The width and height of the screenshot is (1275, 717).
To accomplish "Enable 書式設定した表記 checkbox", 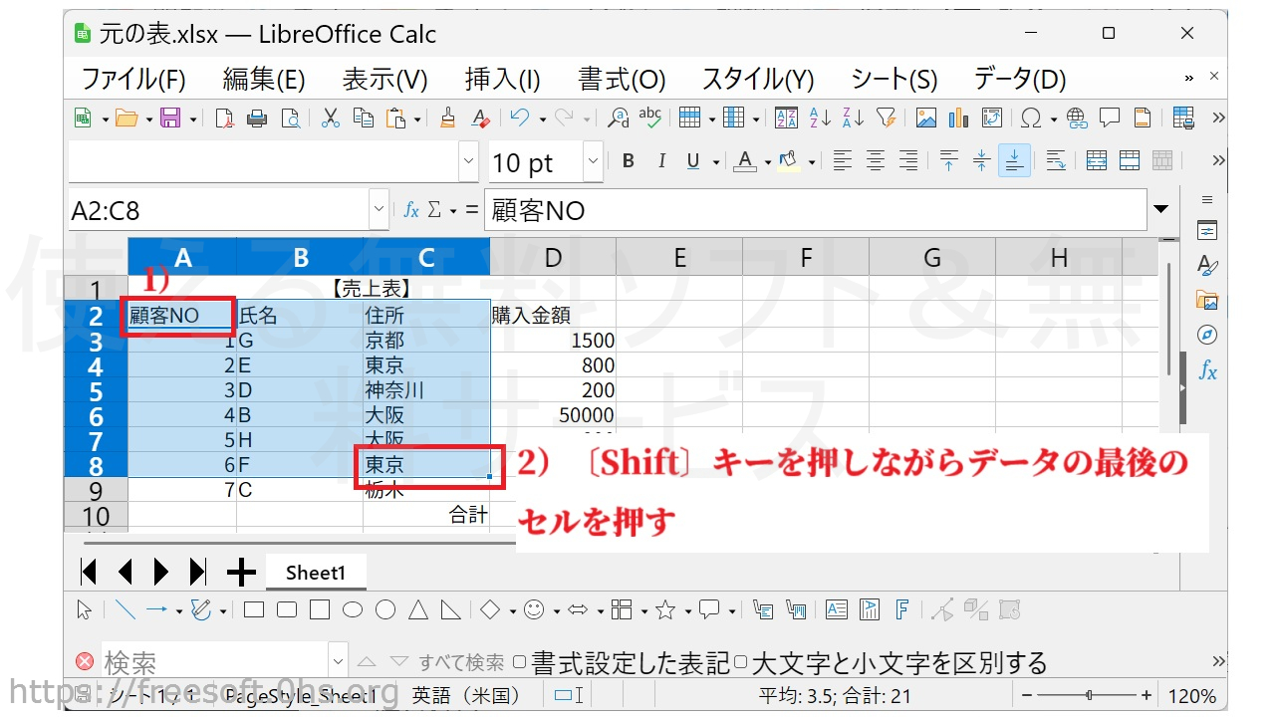I will click(519, 662).
